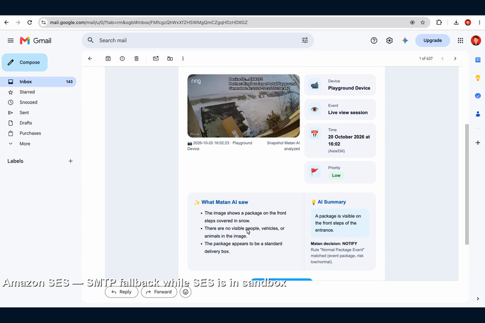This screenshot has width=485, height=323.
Task: Click the Live view session text
Action: pos(348,112)
